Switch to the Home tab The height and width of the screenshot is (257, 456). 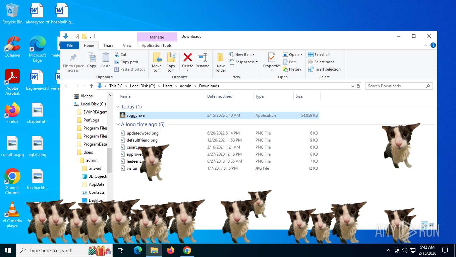click(89, 46)
